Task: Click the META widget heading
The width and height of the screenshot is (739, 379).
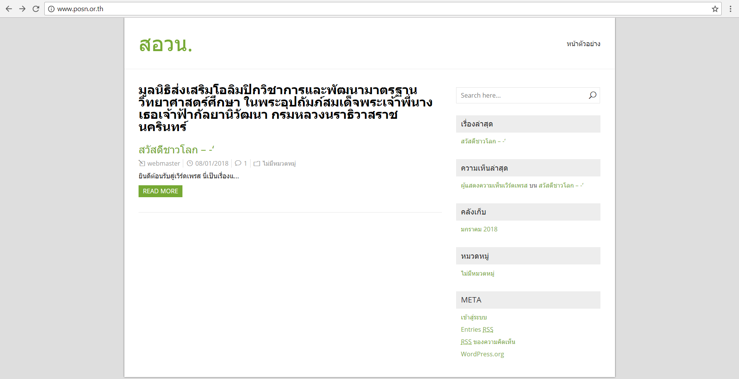Action: click(x=528, y=300)
